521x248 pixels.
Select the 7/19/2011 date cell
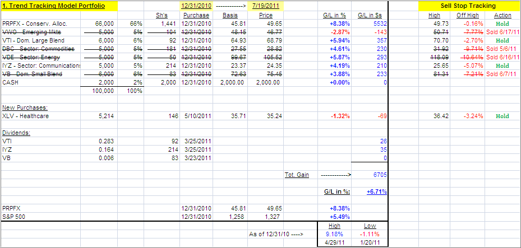pyautogui.click(x=265, y=6)
